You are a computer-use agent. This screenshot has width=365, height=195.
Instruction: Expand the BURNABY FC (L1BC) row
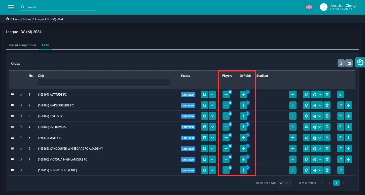coord(21,170)
